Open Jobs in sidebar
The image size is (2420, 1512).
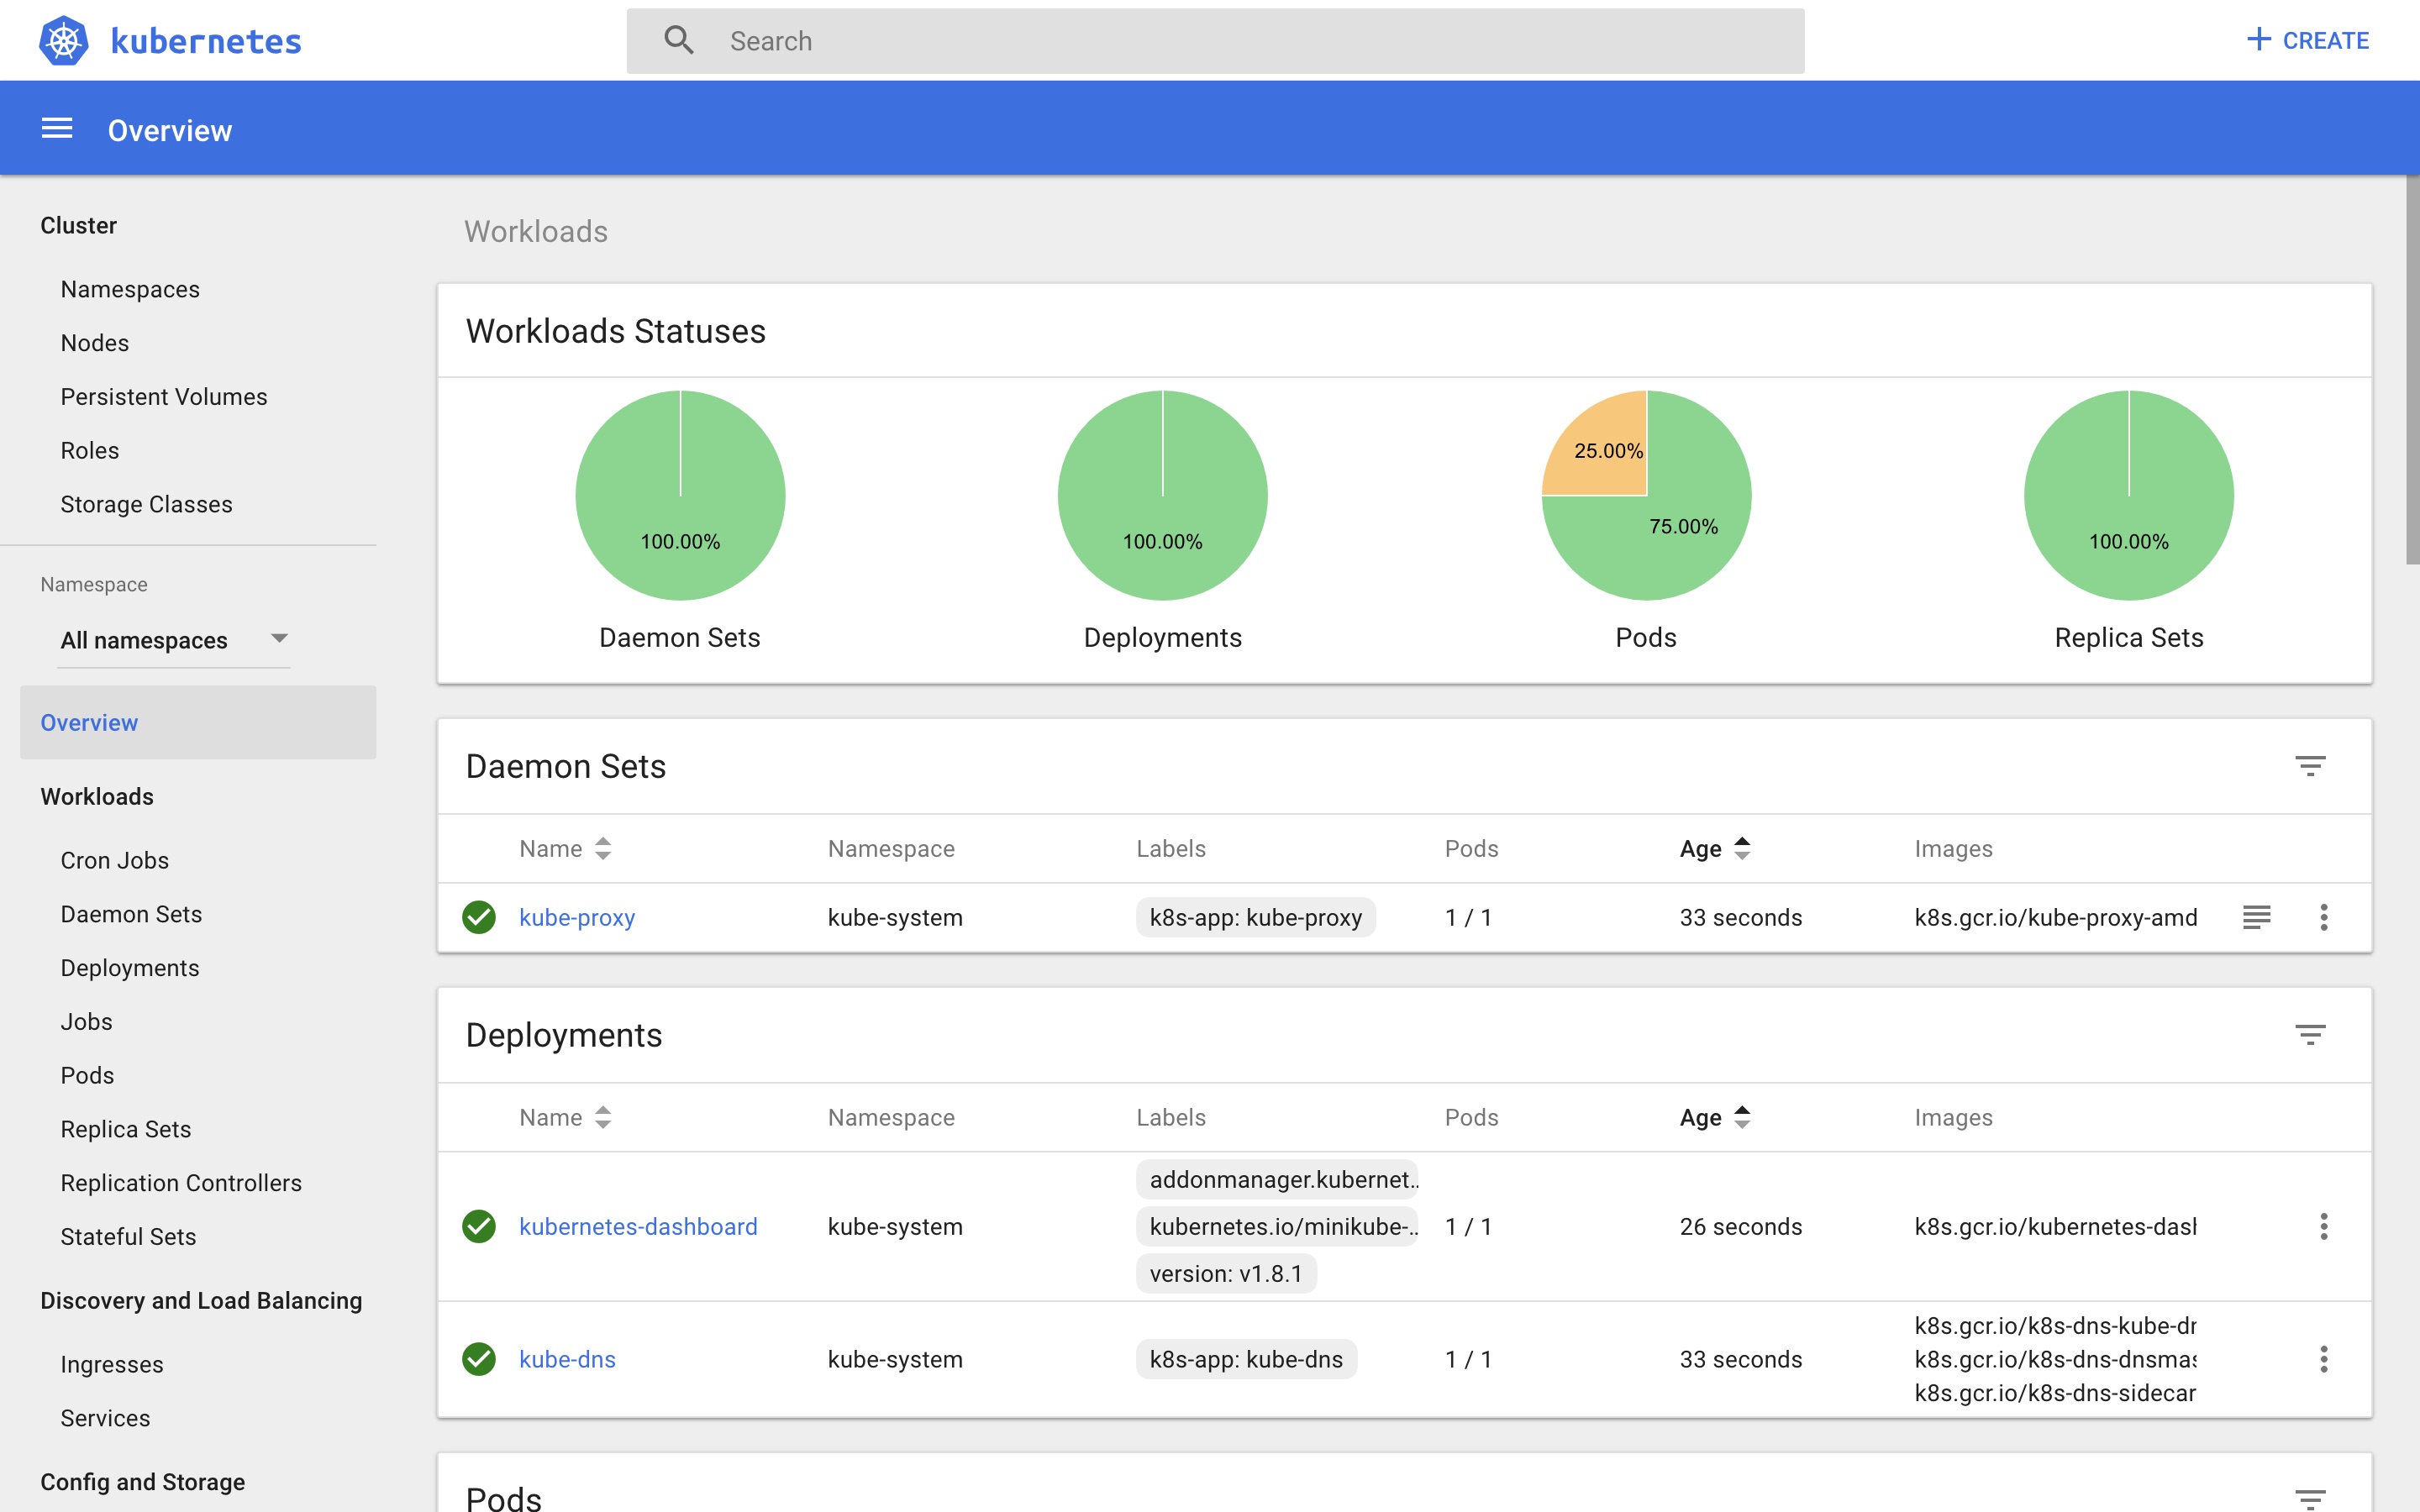coord(86,1022)
